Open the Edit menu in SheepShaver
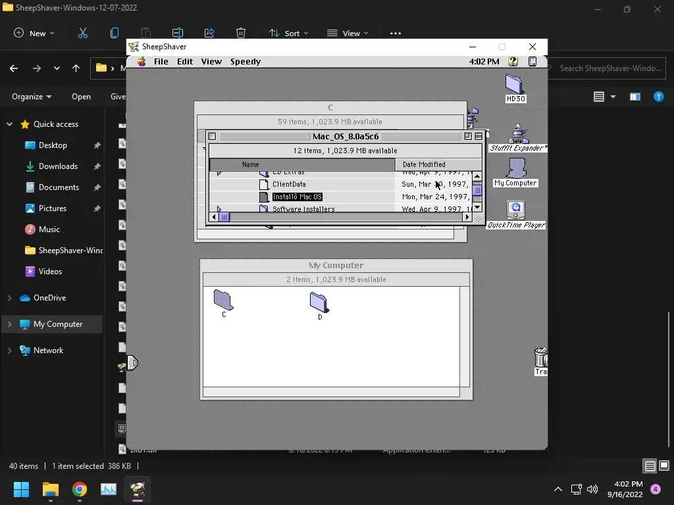674x505 pixels. tap(185, 61)
